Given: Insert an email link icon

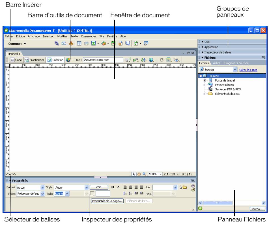Looking at the screenshot, I should [64, 43].
